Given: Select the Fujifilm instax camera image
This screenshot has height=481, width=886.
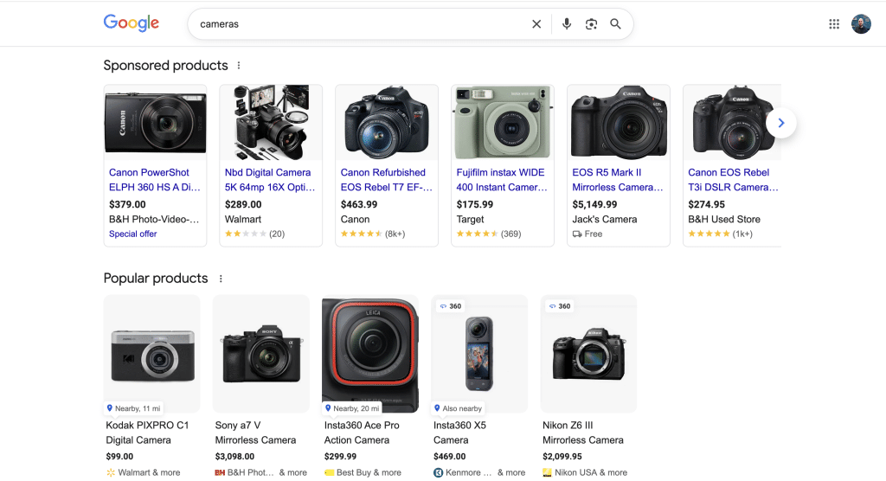Looking at the screenshot, I should click(503, 123).
